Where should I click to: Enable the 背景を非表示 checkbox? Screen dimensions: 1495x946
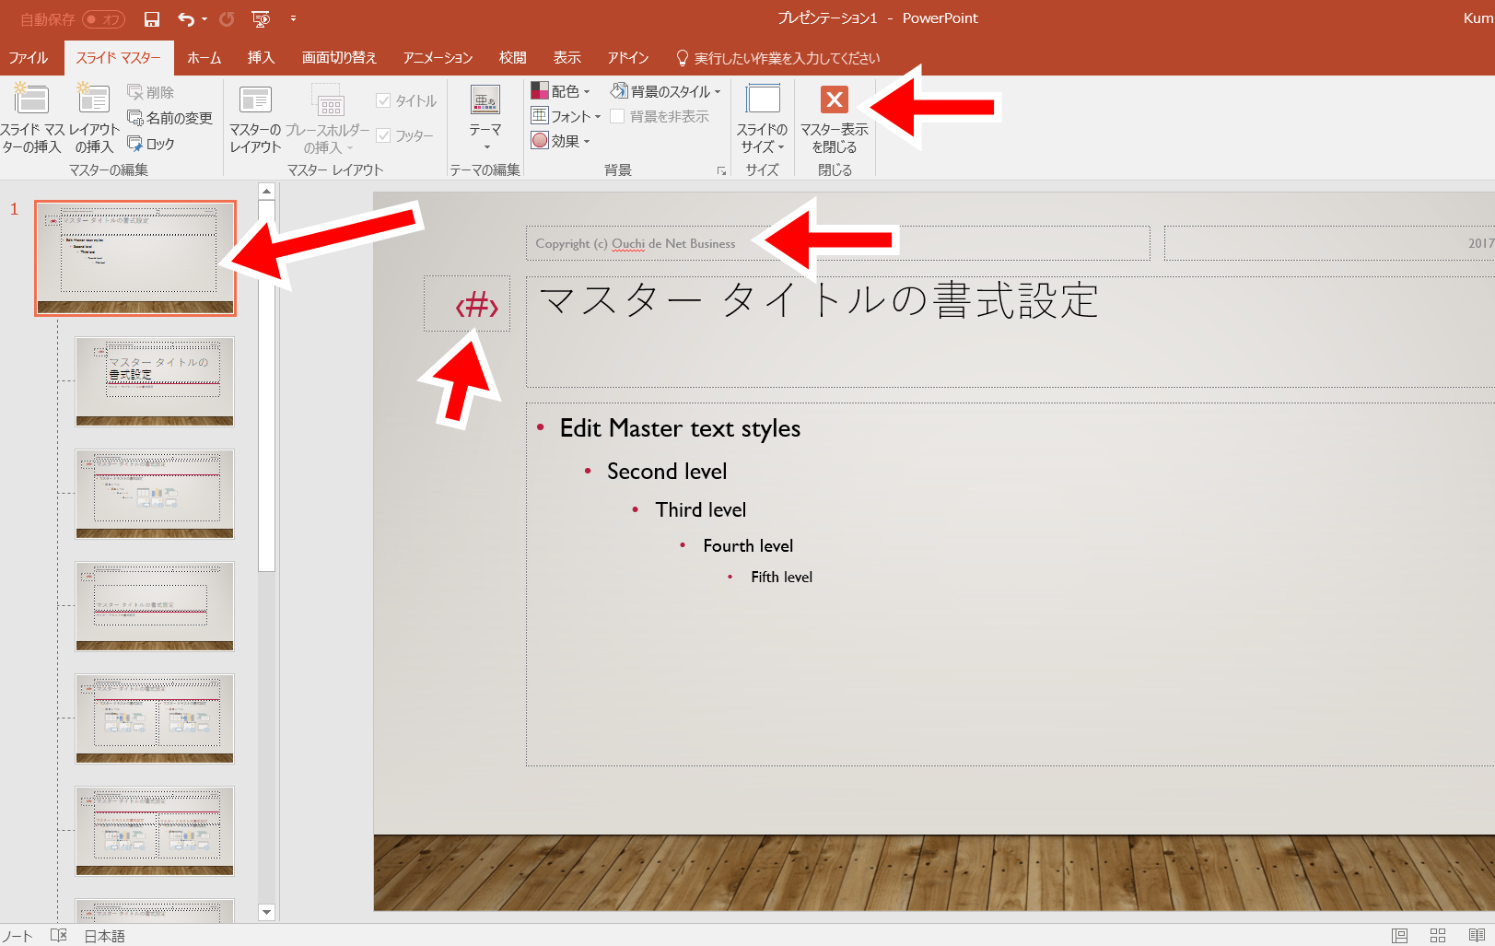tap(617, 116)
